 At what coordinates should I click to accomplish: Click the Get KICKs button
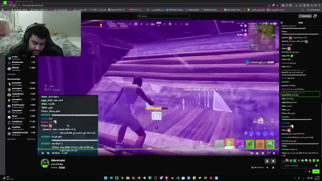(305, 16)
